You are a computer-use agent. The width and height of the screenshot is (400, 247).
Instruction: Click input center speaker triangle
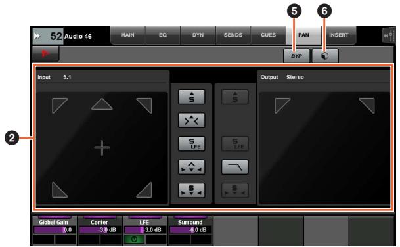tap(102, 104)
